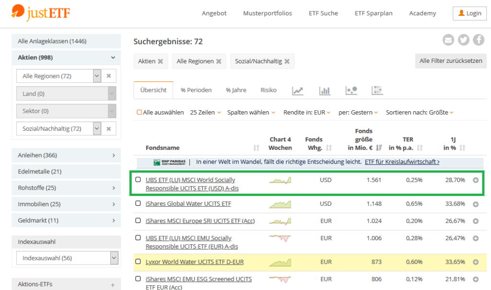Screen dimensions: 491x290
Task: Share results on Twitter
Action: [x=464, y=40]
